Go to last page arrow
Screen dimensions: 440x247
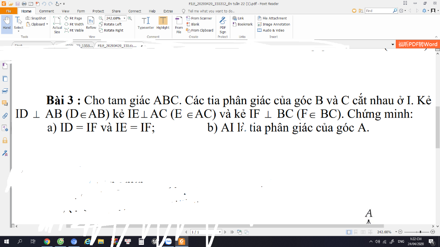click(x=232, y=232)
